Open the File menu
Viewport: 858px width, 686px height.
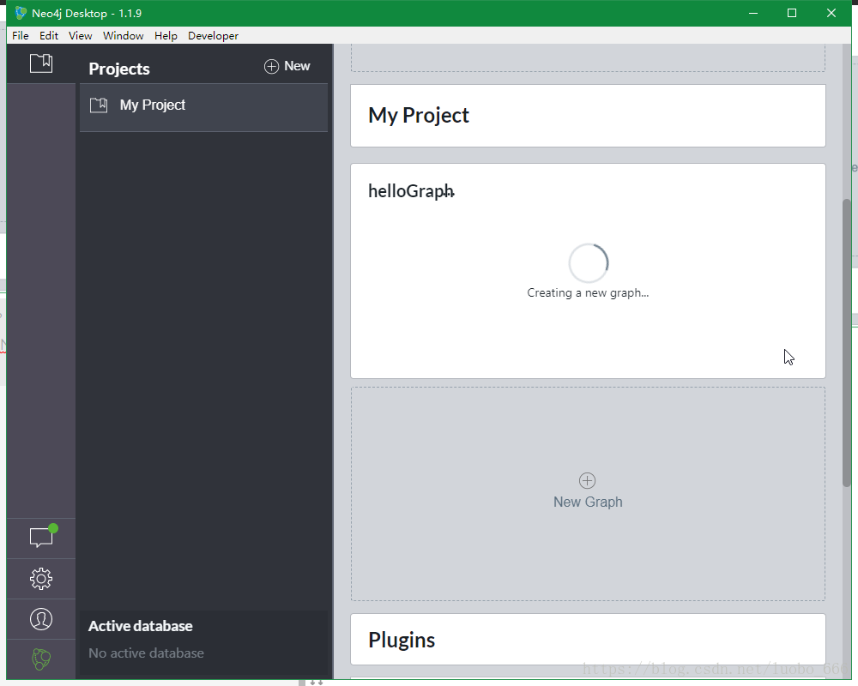[x=21, y=35]
